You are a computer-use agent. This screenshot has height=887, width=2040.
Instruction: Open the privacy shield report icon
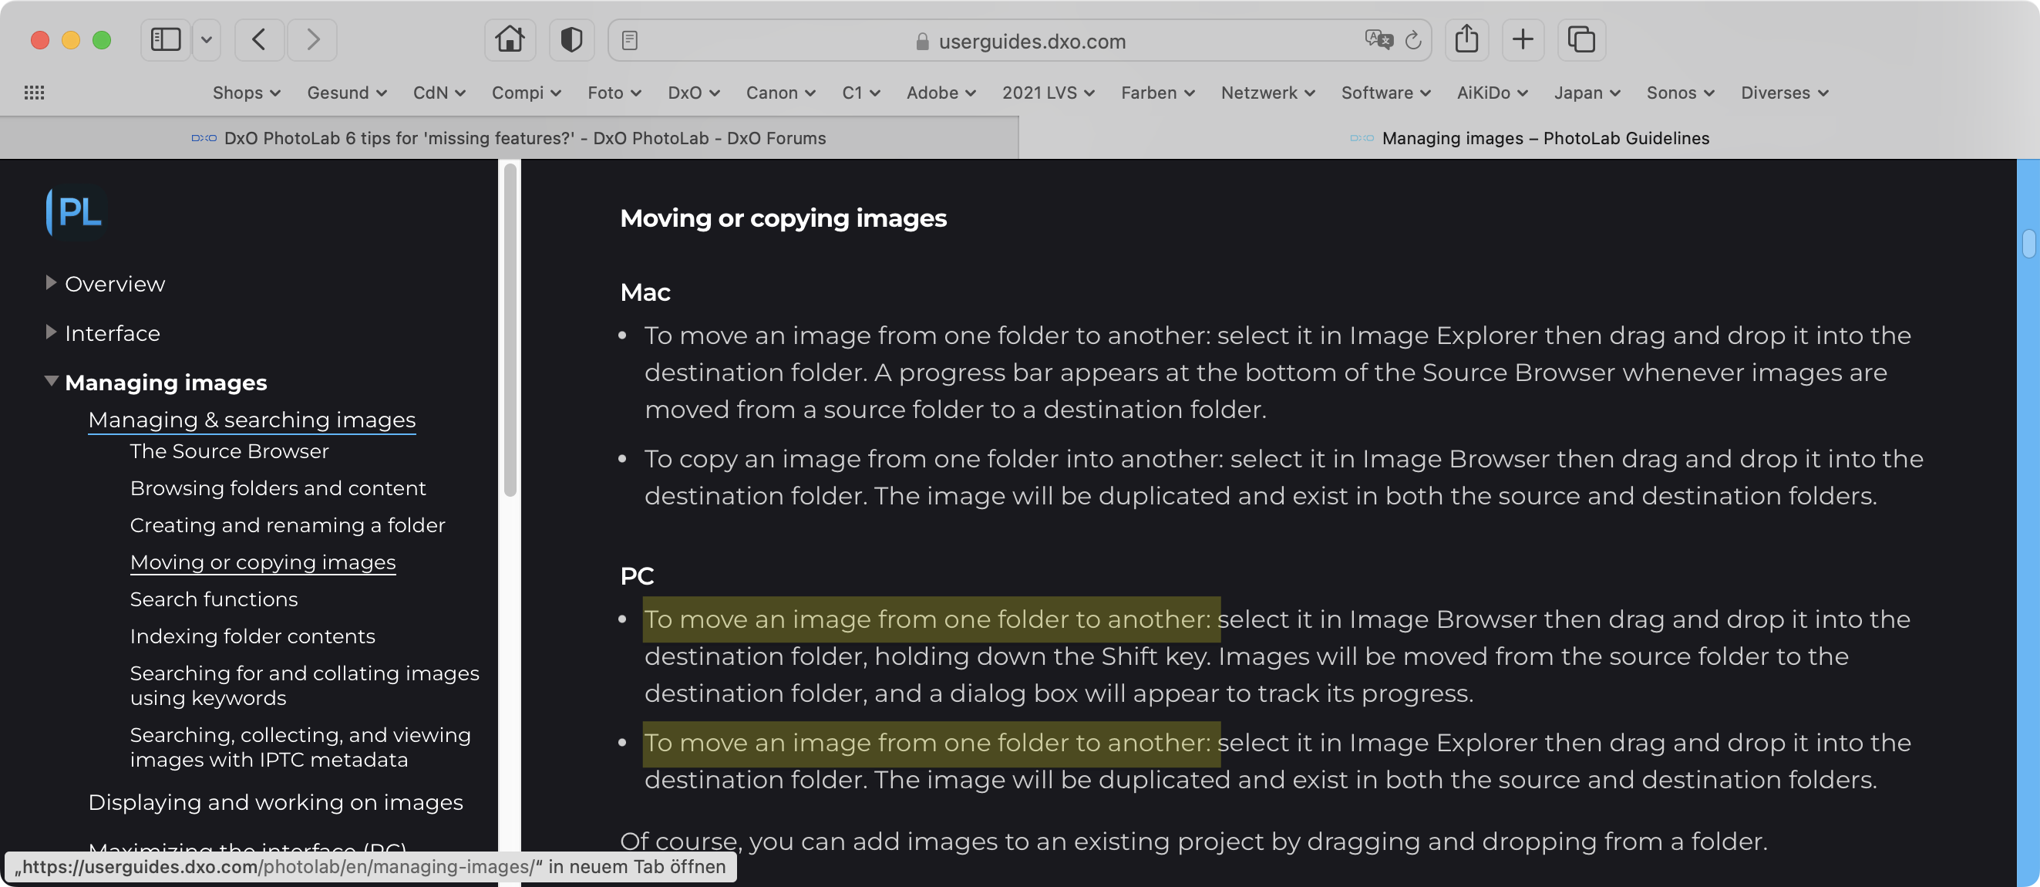click(x=571, y=39)
